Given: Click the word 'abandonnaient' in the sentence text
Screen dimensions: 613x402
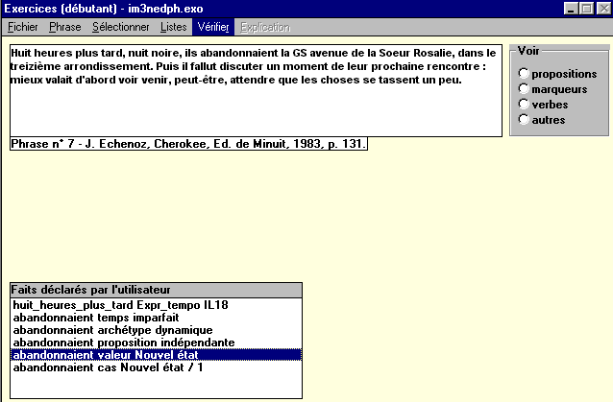Looking at the screenshot, I should 239,53.
